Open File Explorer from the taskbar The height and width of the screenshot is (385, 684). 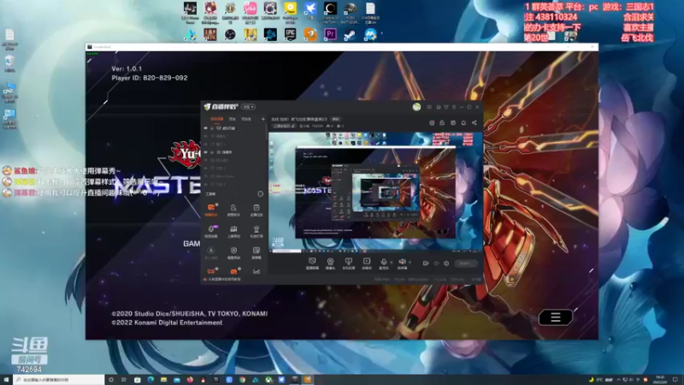click(163, 380)
